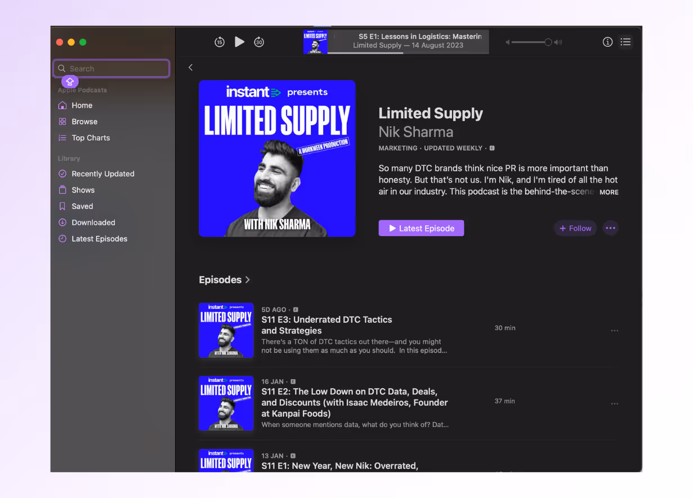Expand the Episodes section chevron
Screen dimensions: 693x498
pos(248,280)
